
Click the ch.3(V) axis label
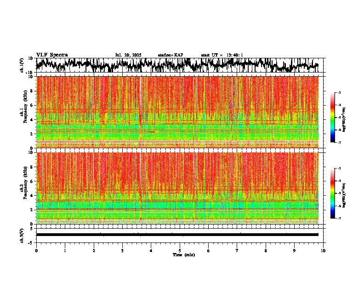click(x=22, y=236)
